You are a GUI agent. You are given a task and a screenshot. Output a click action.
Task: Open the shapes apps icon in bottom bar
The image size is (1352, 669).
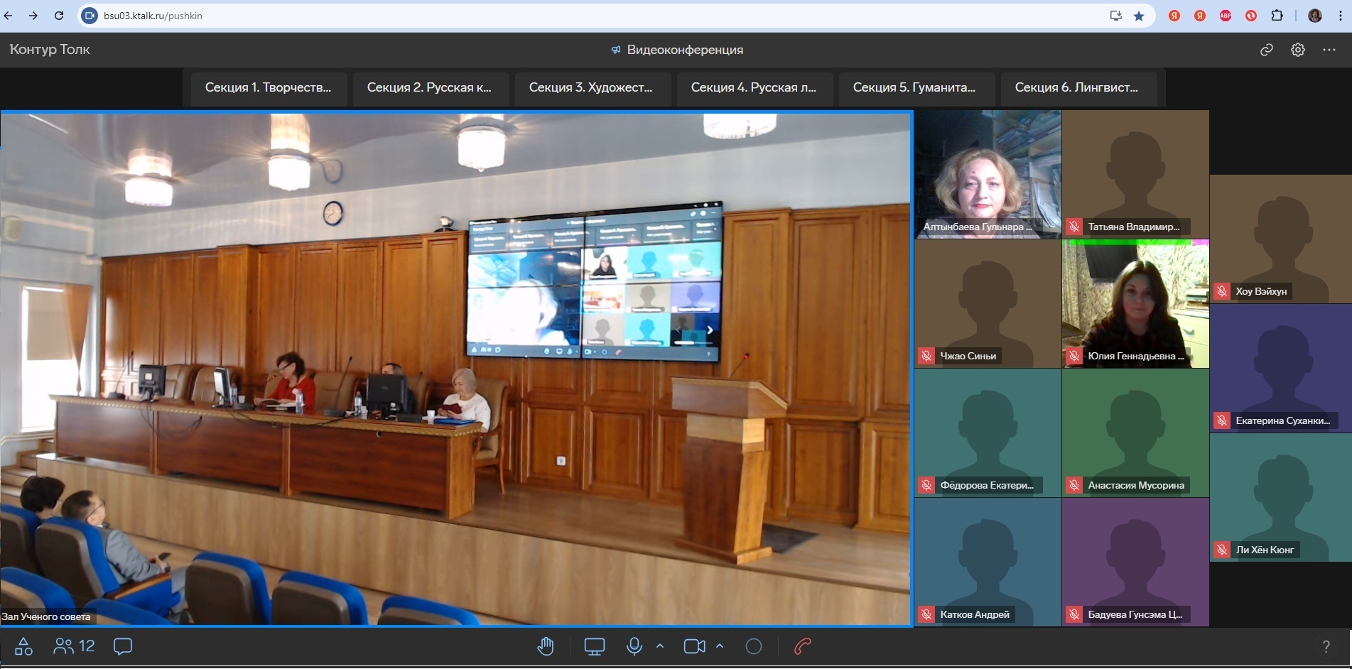(x=23, y=646)
